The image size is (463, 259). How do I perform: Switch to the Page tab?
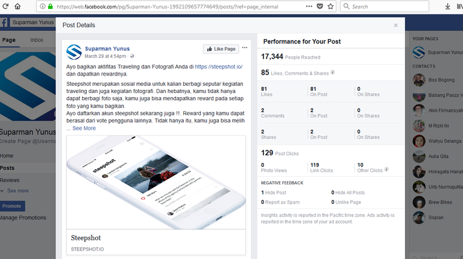[9, 40]
